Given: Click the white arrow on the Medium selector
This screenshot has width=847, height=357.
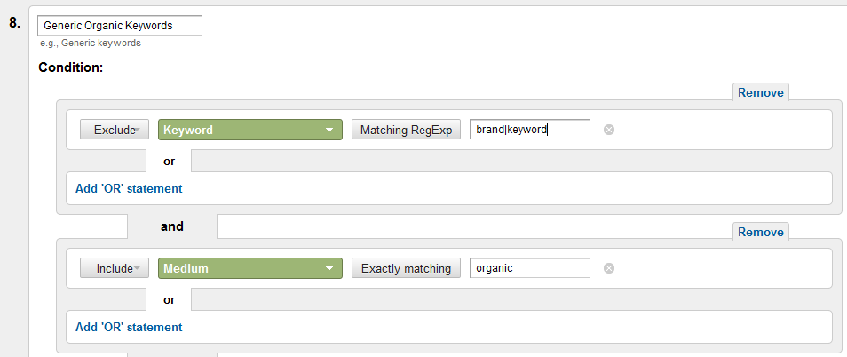Looking at the screenshot, I should pos(329,269).
